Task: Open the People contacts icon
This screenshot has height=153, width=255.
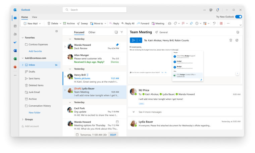Action: (x=15, y=34)
